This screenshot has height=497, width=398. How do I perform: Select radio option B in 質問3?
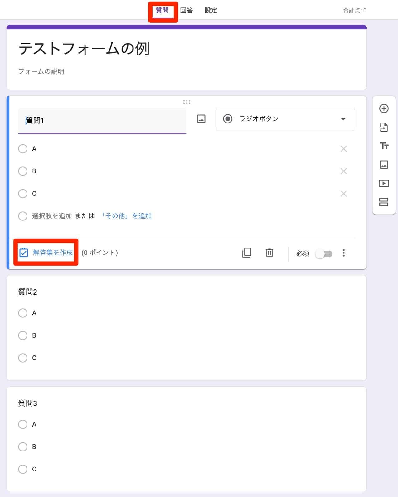click(x=23, y=447)
